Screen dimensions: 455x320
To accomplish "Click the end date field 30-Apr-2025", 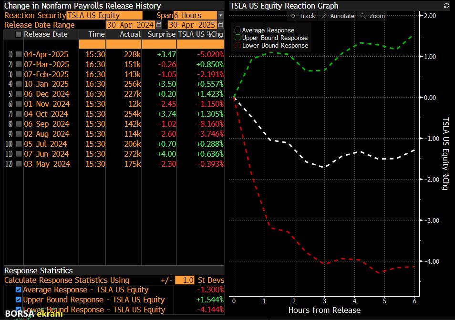I will tap(192, 25).
